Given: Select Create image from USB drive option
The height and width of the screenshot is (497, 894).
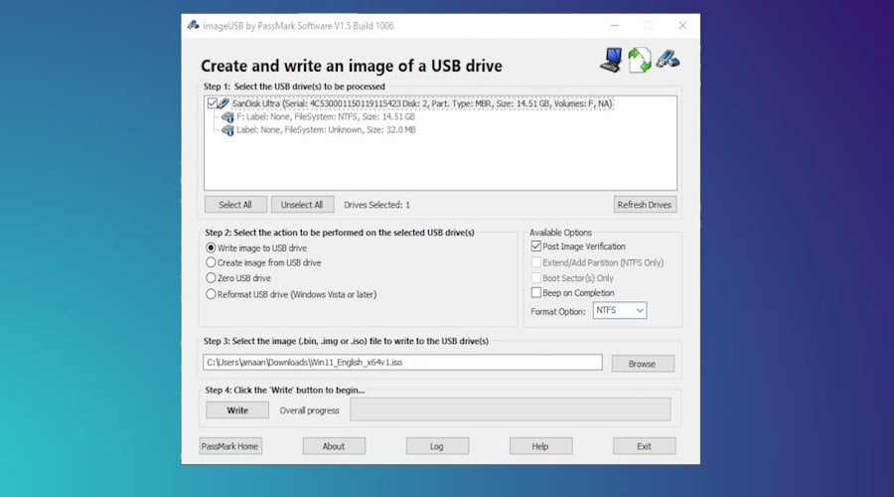Looking at the screenshot, I should [x=211, y=262].
